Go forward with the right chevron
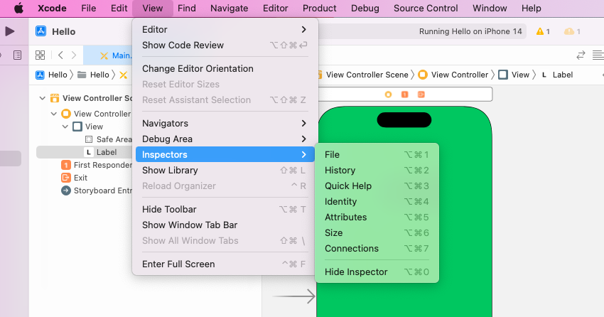Viewport: 604px width, 317px height. [x=74, y=55]
